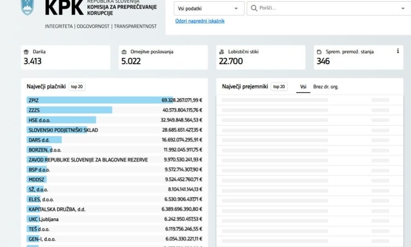Click into the Poišči search field
This screenshot has width=411, height=247.
[x=328, y=8]
